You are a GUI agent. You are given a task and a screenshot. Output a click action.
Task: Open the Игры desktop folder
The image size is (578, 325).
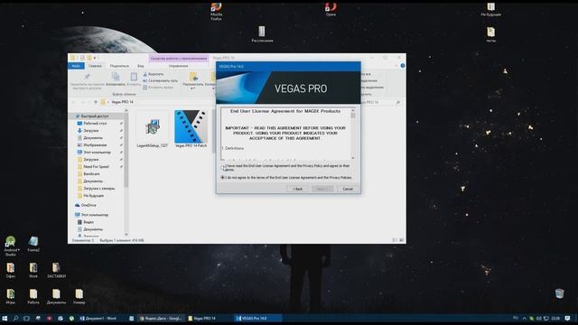(x=11, y=297)
